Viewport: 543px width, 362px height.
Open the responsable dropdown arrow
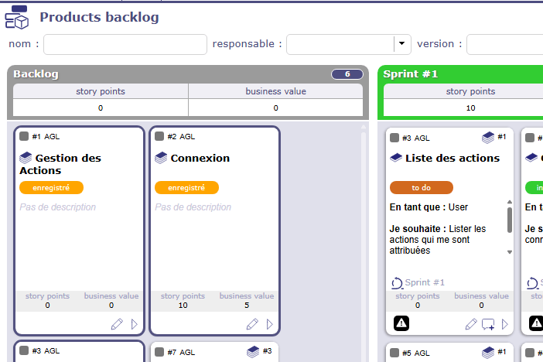coord(401,44)
